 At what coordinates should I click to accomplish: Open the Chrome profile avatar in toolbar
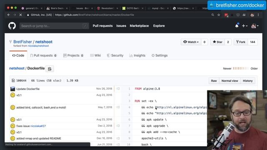(x=252, y=15)
